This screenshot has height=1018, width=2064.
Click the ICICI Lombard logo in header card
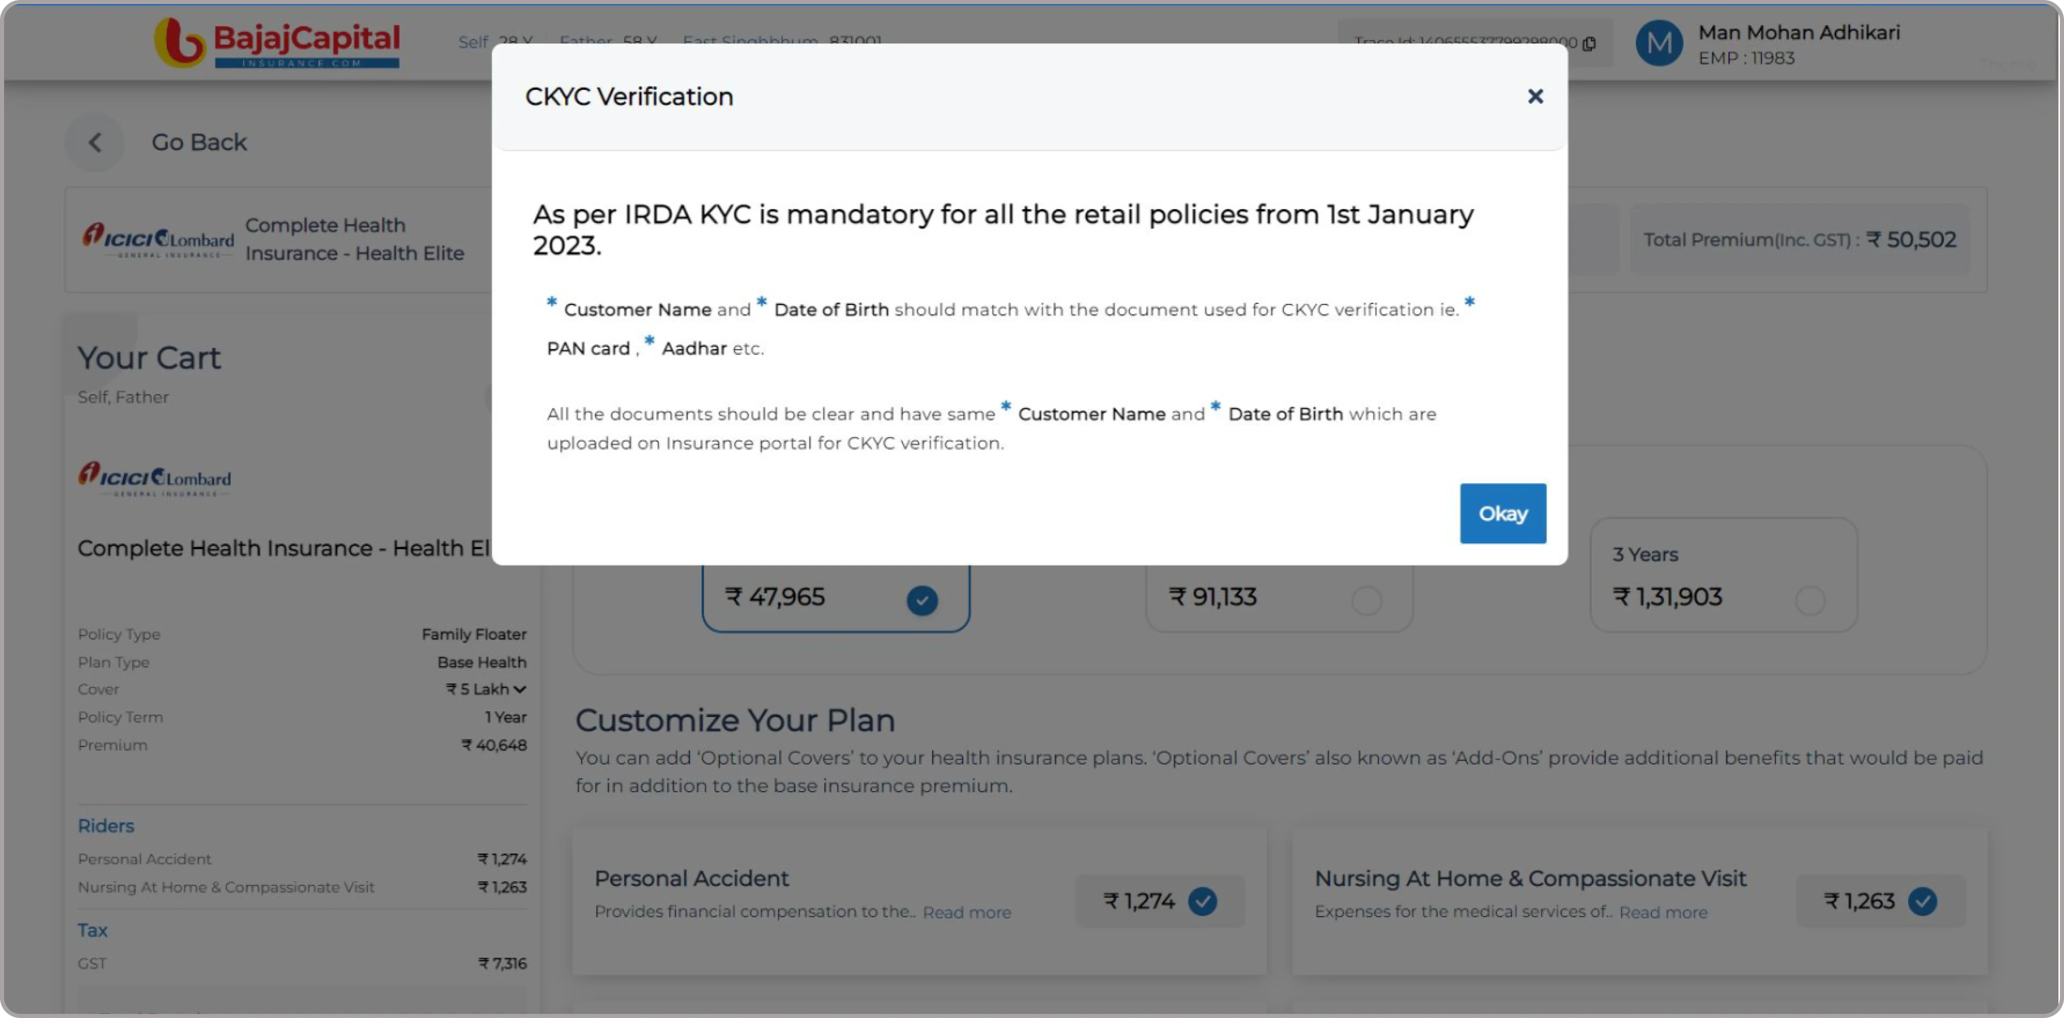click(x=158, y=240)
